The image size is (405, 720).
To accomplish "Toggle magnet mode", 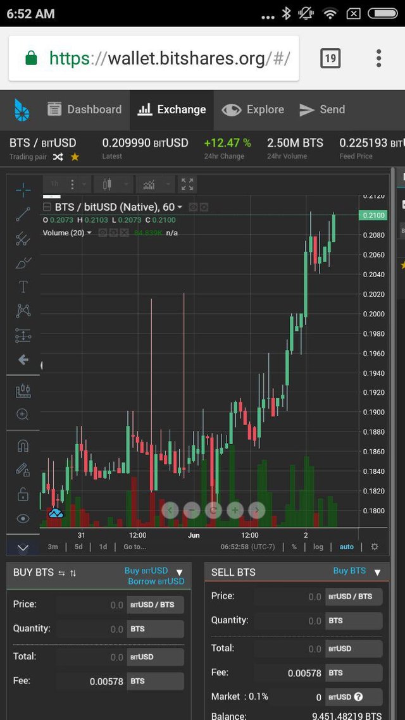I will (23, 446).
